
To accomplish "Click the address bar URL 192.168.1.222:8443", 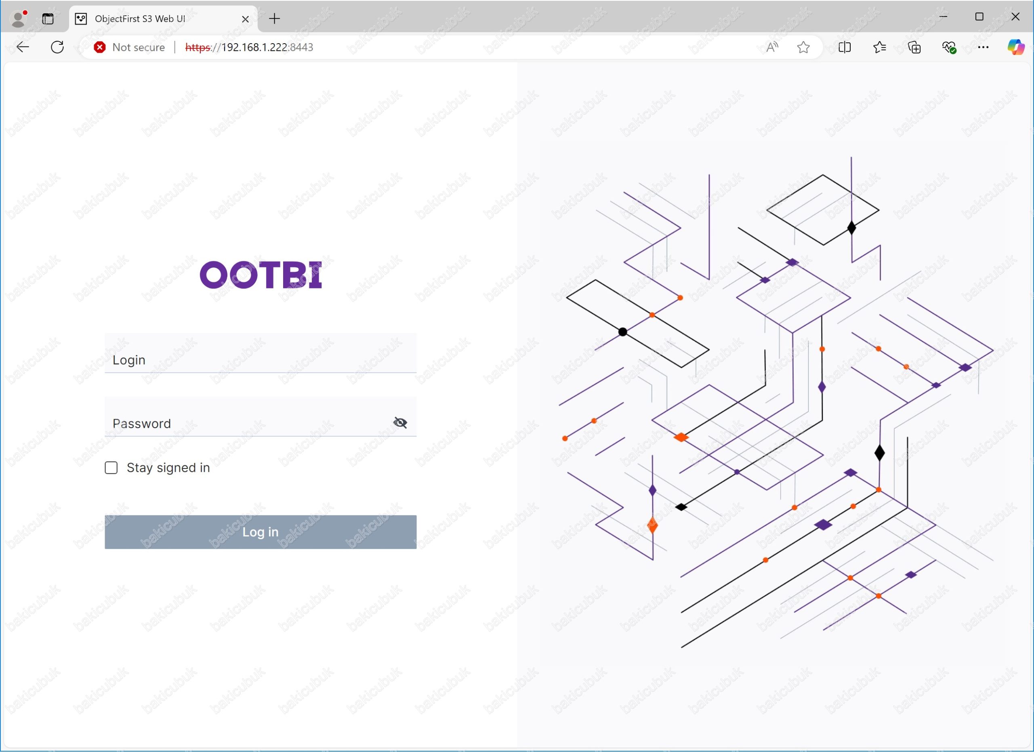I will pos(249,47).
